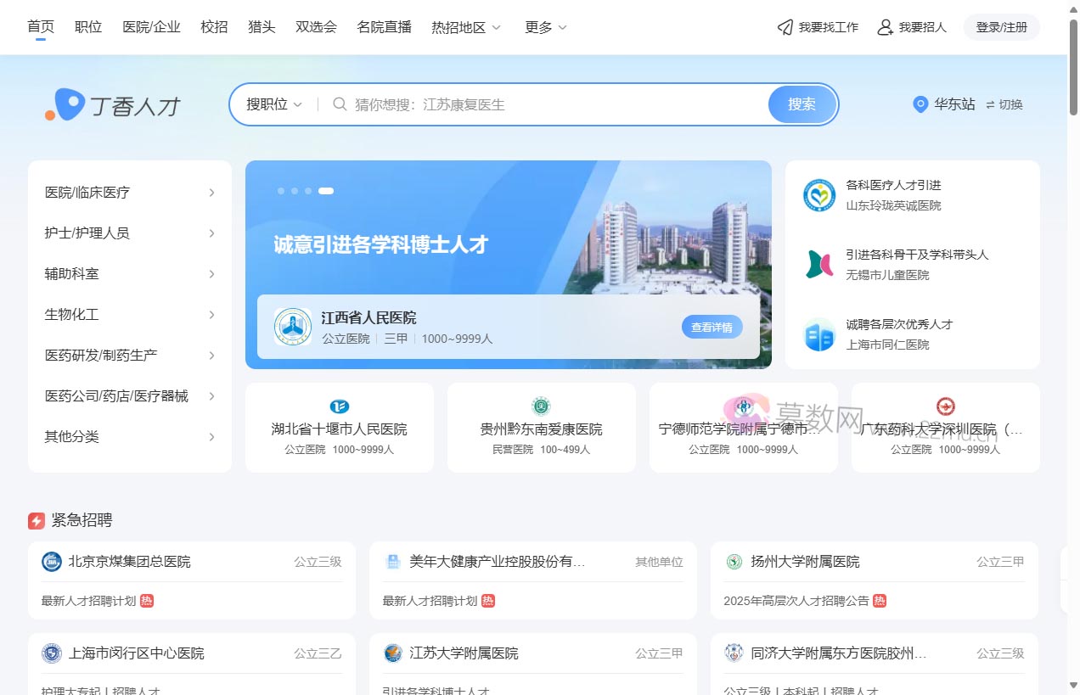Click the magnifier icon inside the search bar
Screen dimensions: 1080x695
339,104
